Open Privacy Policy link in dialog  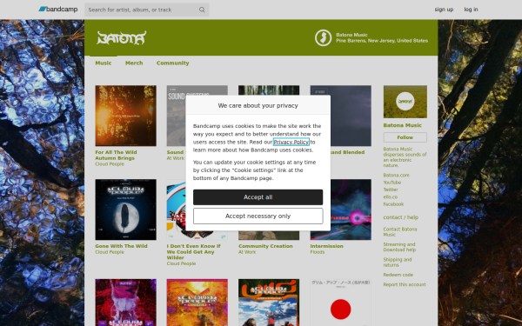pyautogui.click(x=291, y=142)
